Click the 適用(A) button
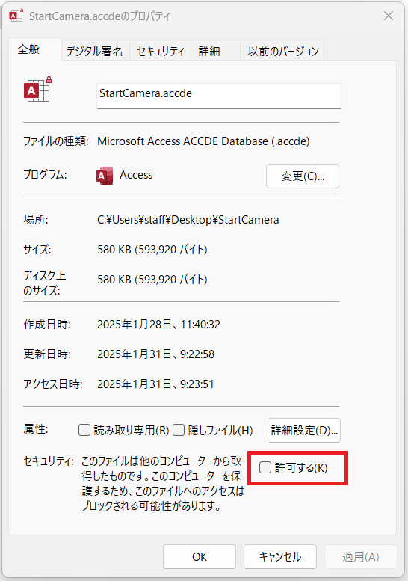The image size is (408, 581). point(361,556)
